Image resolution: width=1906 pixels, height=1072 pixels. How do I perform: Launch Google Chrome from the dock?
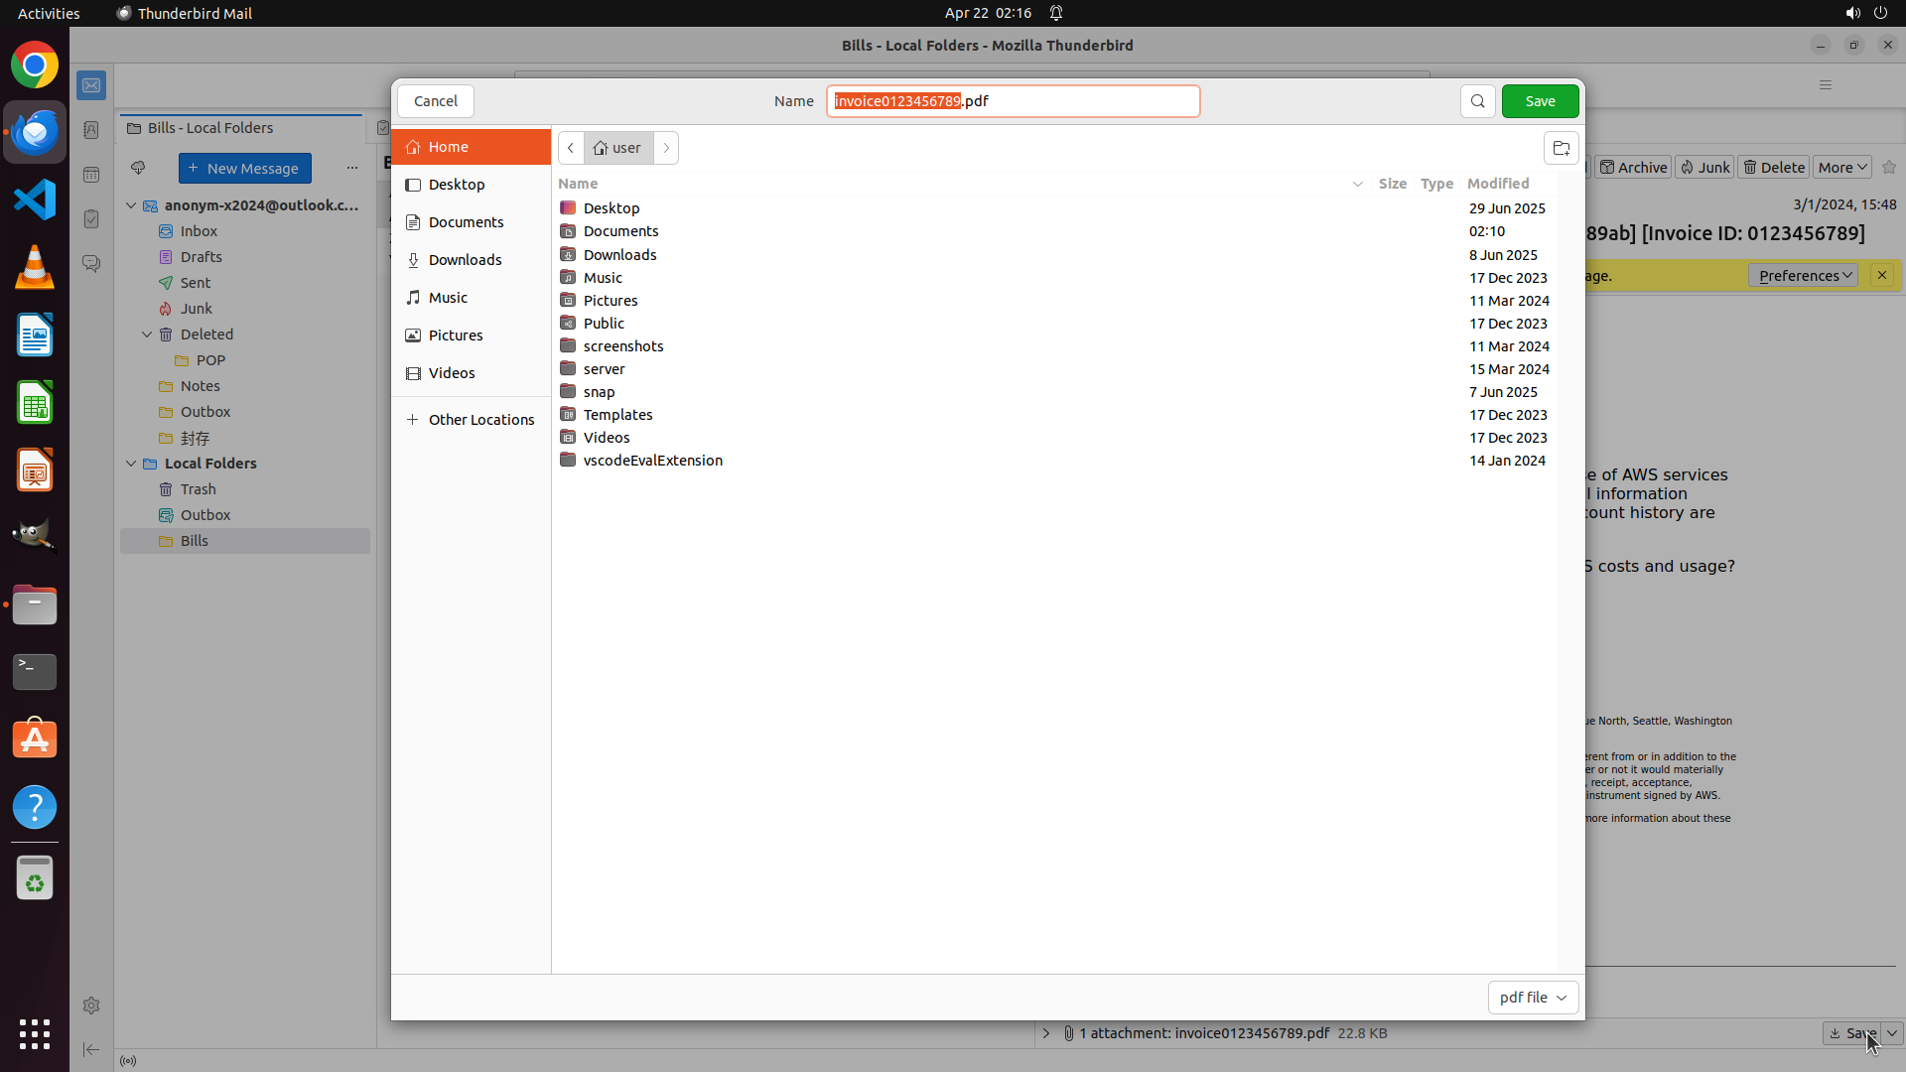point(35,66)
